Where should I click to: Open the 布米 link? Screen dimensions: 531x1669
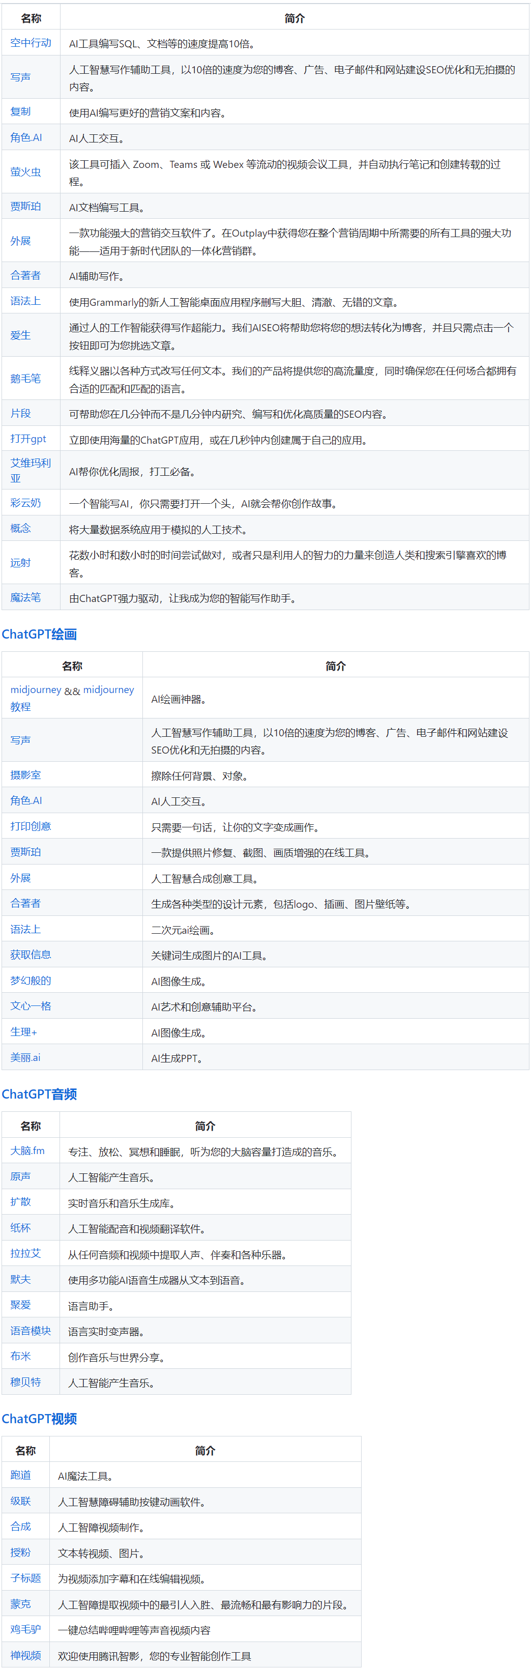(x=20, y=1356)
